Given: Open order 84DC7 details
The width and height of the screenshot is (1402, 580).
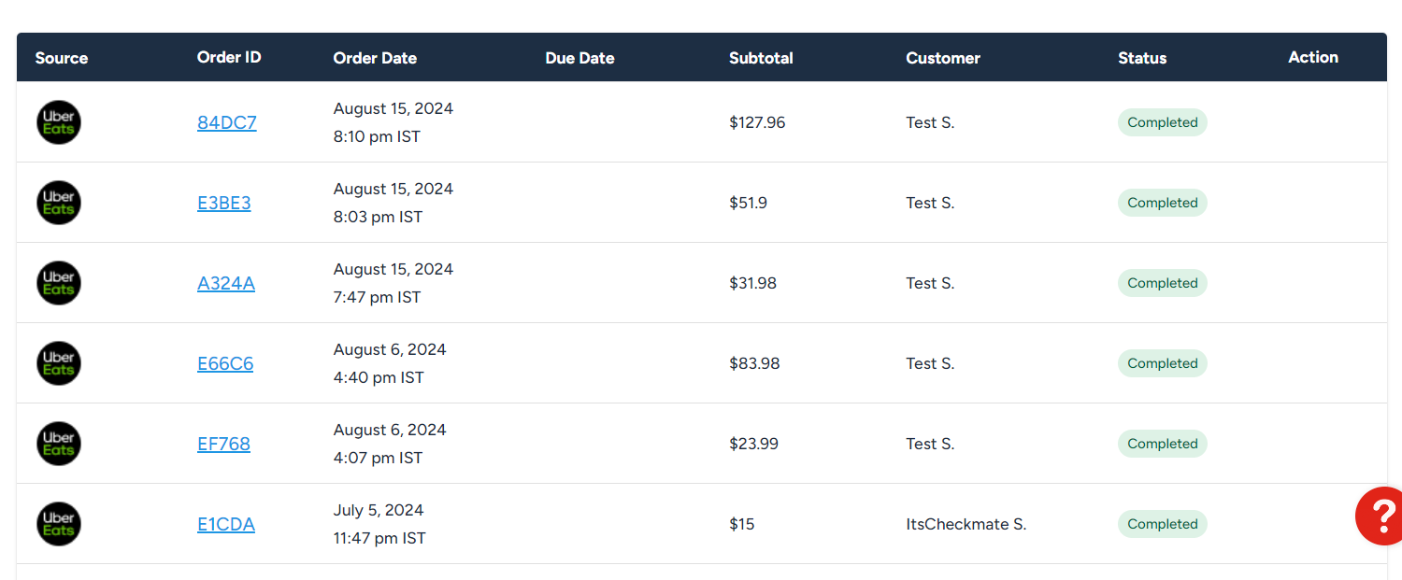Looking at the screenshot, I should coord(226,122).
